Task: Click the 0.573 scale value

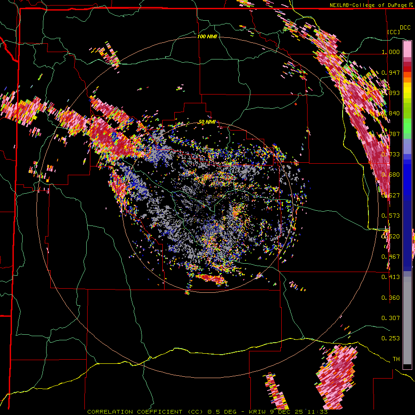Action: [391, 216]
